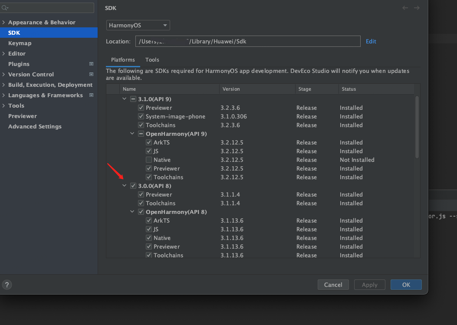
Task: Switch to the Tools tab
Action: 152,60
